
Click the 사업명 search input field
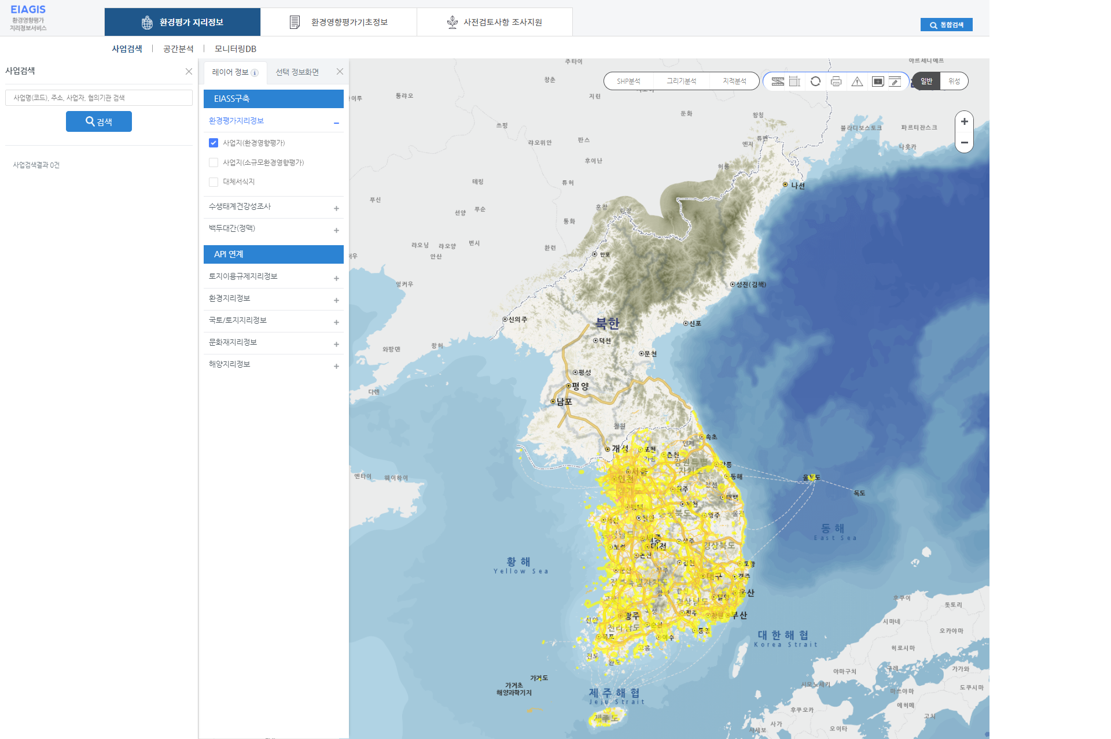click(x=99, y=98)
